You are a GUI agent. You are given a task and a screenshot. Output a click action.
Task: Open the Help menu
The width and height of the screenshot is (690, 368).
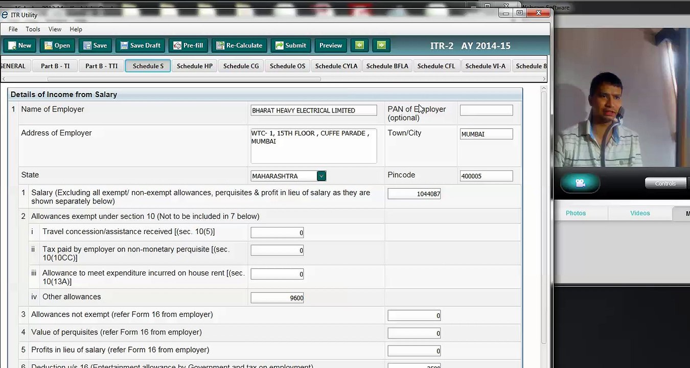[x=76, y=29]
